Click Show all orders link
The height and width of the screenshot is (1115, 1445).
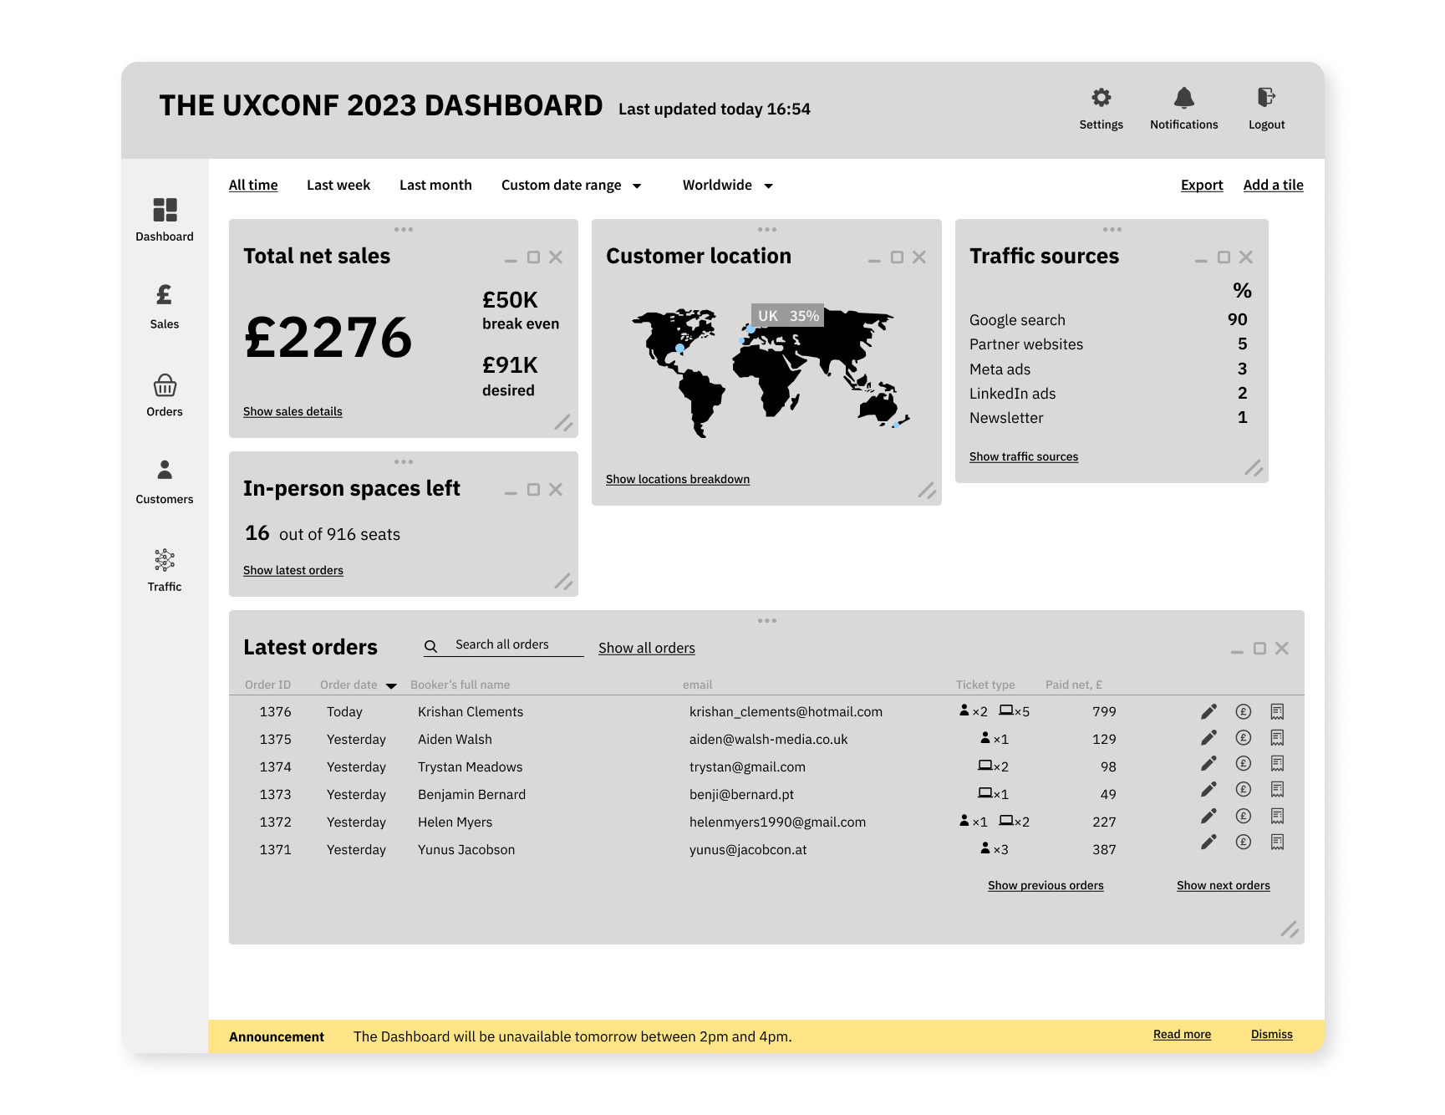[647, 649]
